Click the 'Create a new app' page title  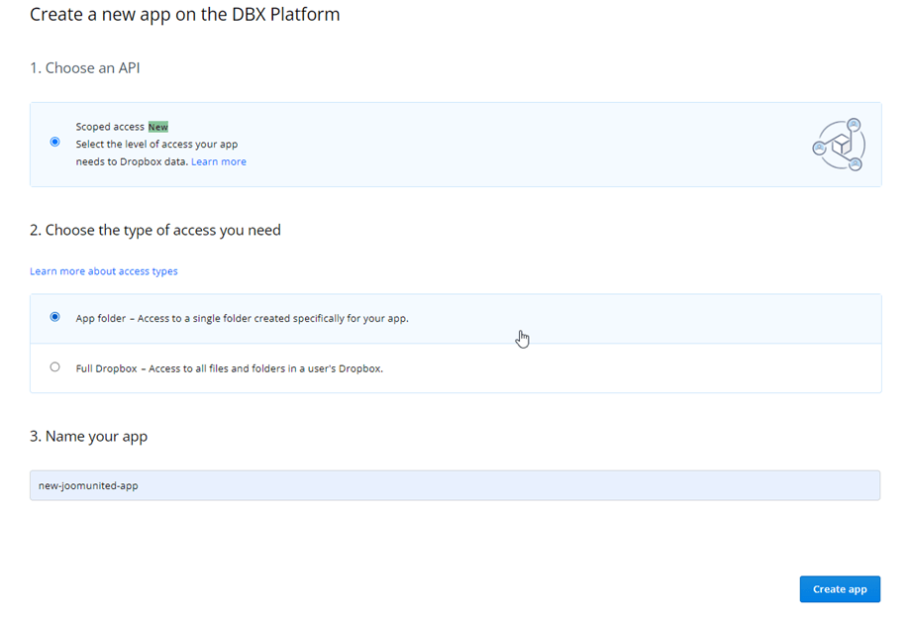point(185,15)
